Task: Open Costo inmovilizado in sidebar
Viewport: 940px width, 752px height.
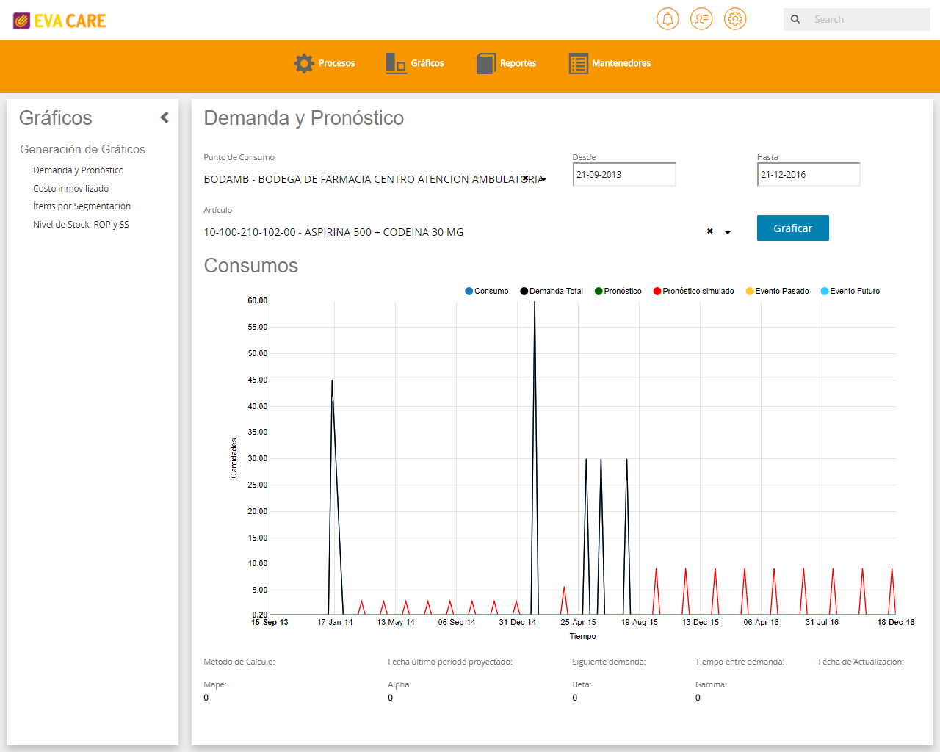Action: pyautogui.click(x=70, y=188)
